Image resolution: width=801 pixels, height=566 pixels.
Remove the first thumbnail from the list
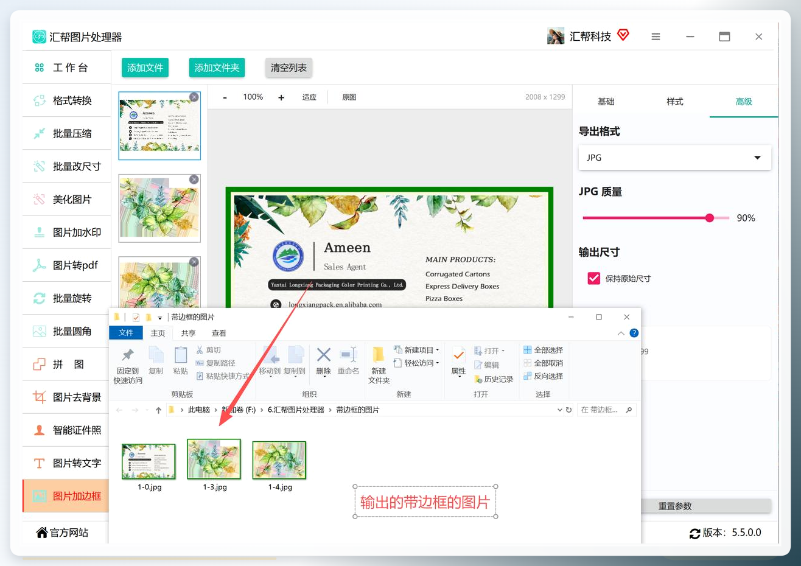pos(194,97)
